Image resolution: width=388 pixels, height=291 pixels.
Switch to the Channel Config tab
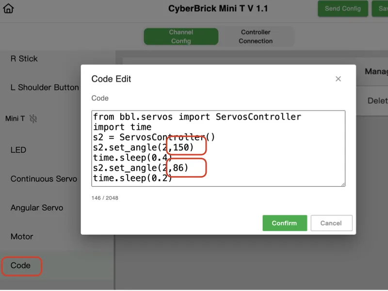181,36
